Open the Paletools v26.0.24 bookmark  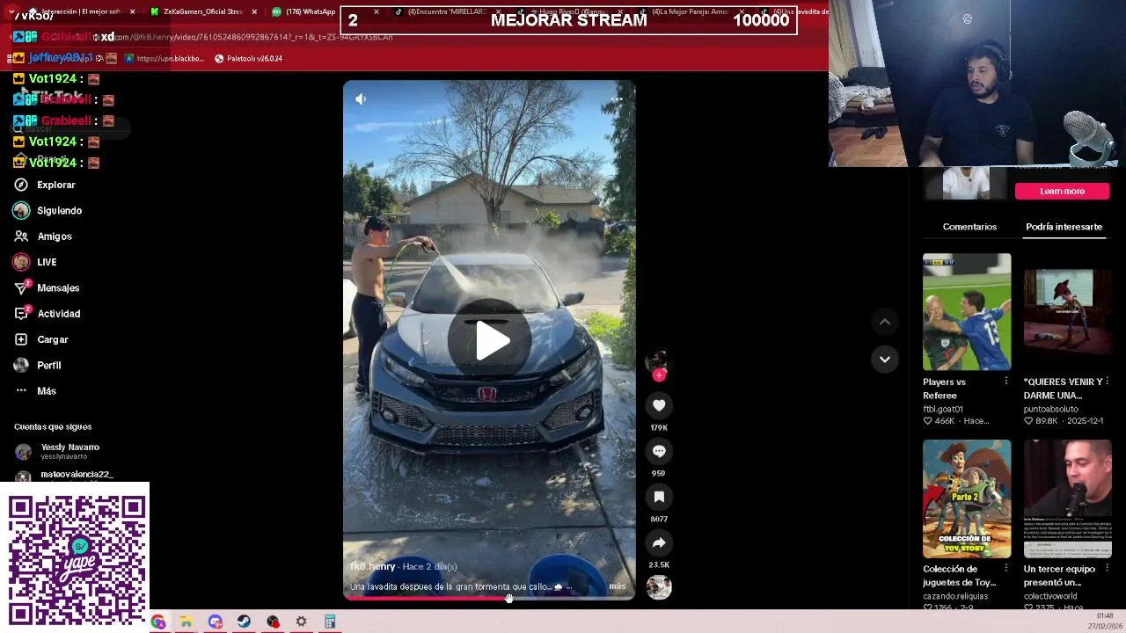click(x=247, y=59)
